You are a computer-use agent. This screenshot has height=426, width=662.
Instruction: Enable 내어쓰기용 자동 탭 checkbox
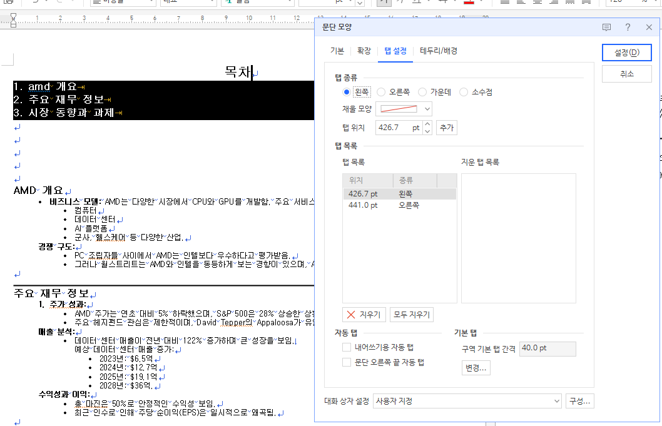347,347
